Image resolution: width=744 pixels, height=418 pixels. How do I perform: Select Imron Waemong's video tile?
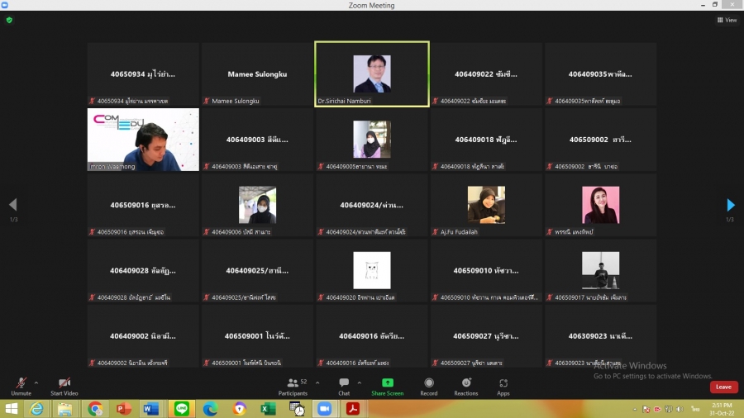point(143,140)
